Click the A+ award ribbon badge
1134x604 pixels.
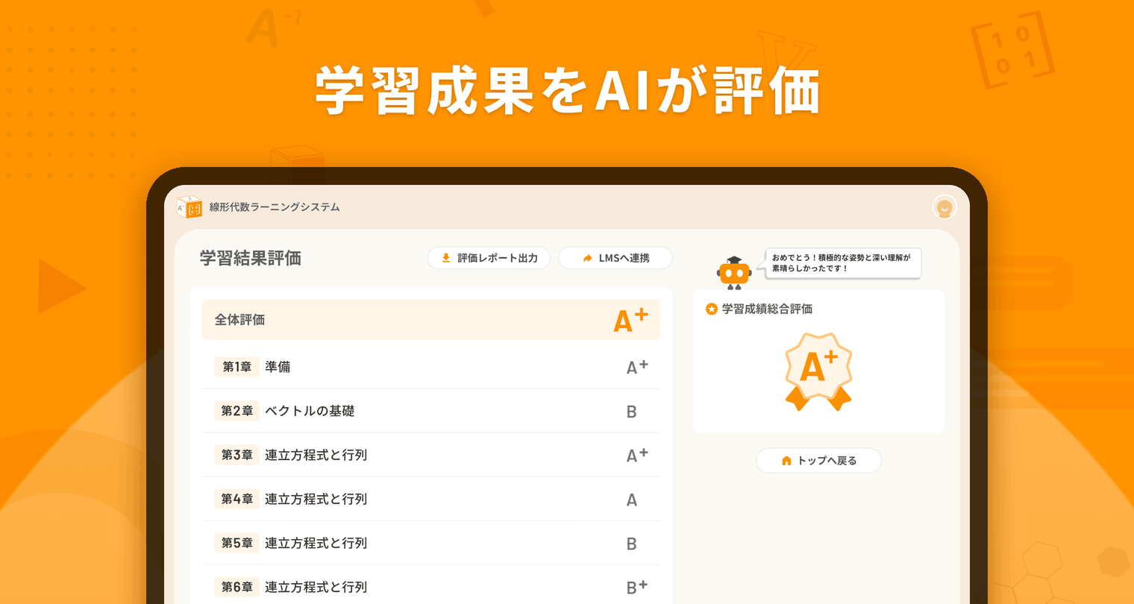click(818, 371)
